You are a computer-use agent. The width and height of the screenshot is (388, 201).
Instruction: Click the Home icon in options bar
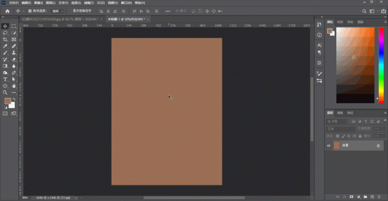[7, 11]
